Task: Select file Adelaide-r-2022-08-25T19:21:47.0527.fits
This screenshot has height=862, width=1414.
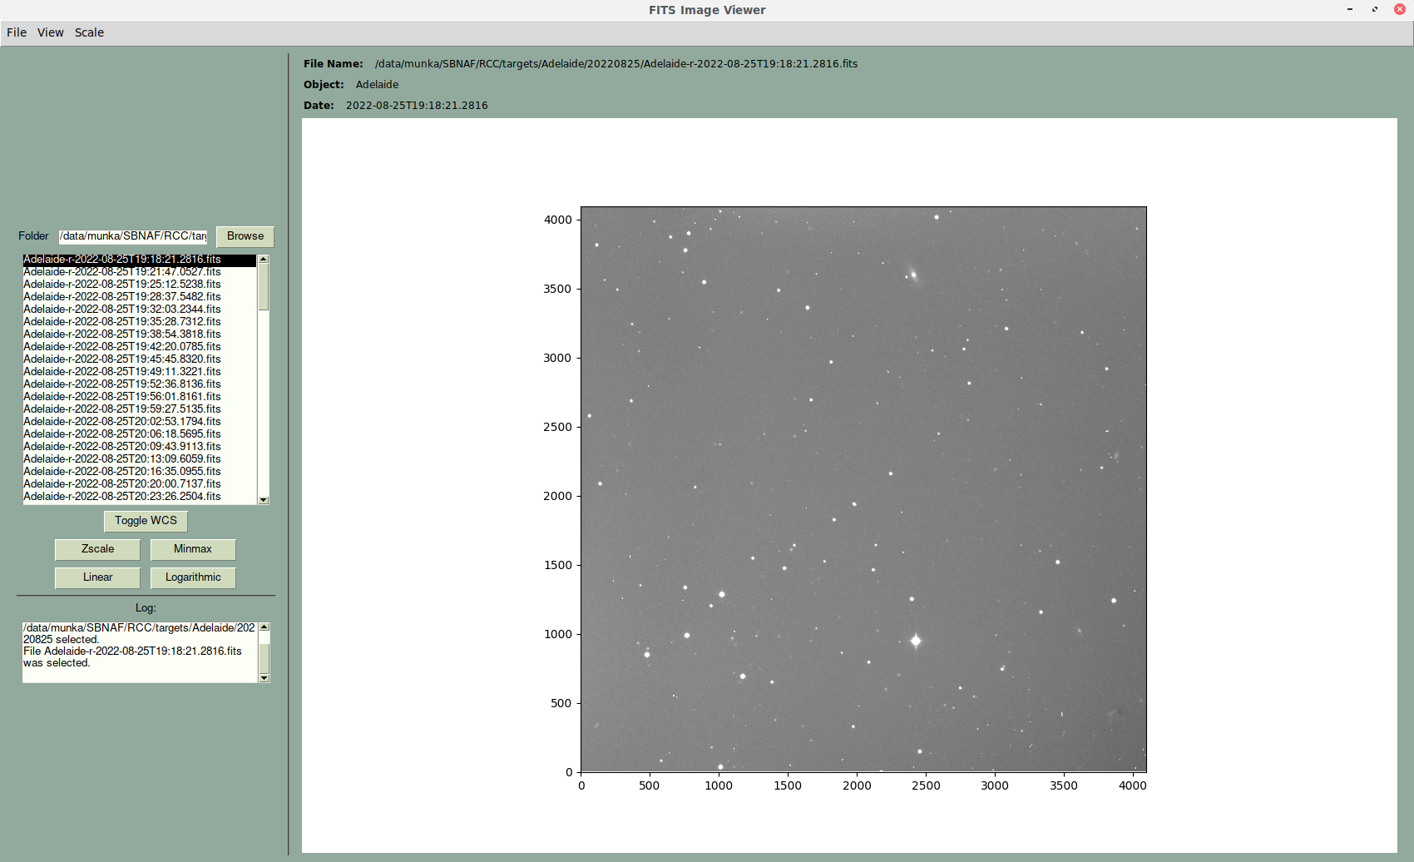Action: 122,272
